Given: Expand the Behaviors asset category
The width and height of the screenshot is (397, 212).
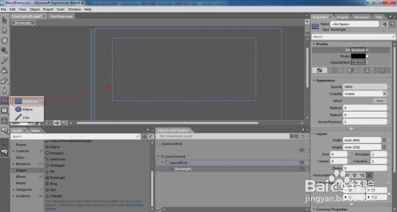Looking at the screenshot, I should [13, 164].
